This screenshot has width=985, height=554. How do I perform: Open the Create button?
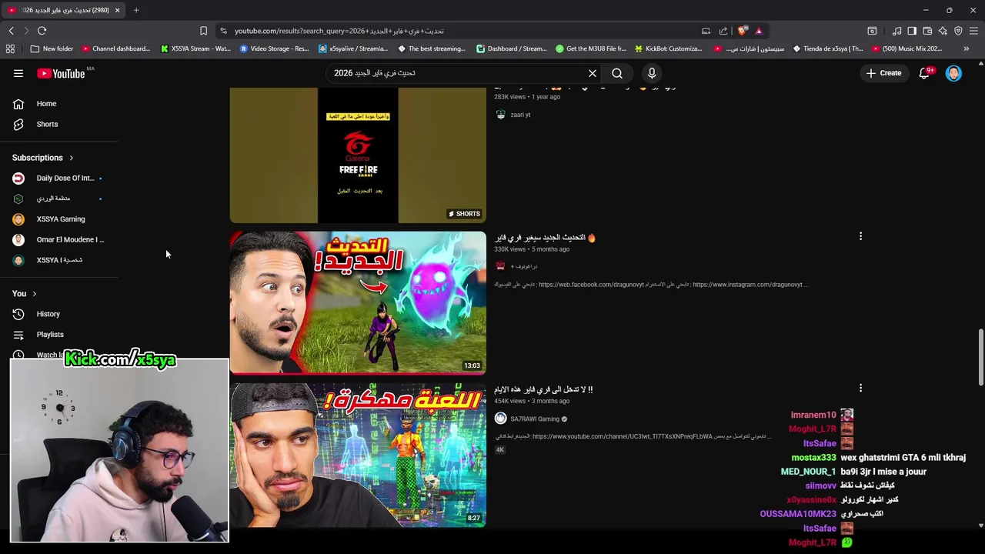pos(883,73)
